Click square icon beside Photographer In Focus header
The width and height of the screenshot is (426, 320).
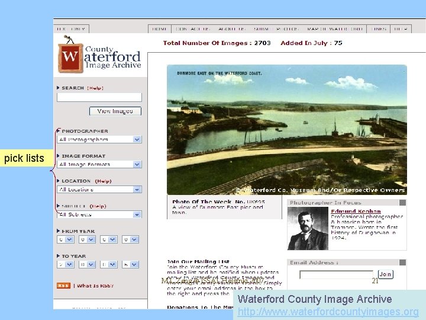click(x=403, y=203)
